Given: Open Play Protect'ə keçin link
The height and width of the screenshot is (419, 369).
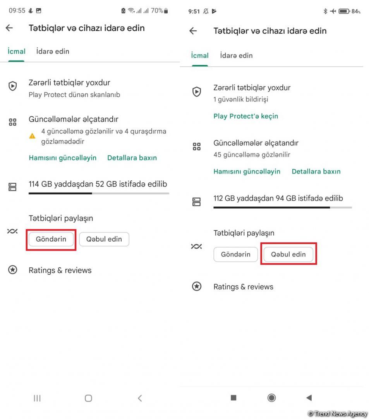Looking at the screenshot, I should tap(245, 116).
